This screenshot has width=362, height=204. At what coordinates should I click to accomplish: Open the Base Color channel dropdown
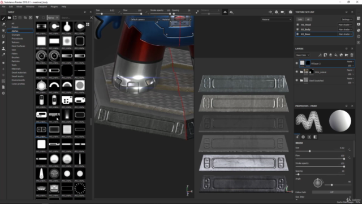click(x=303, y=55)
